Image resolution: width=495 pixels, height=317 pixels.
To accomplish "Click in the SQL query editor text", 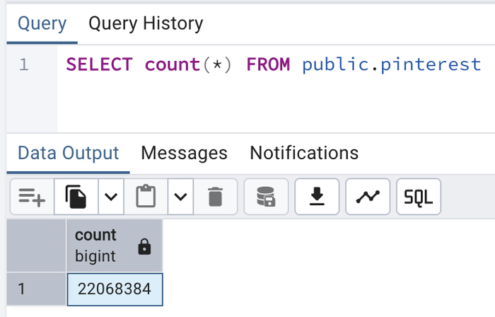I will pos(273,65).
